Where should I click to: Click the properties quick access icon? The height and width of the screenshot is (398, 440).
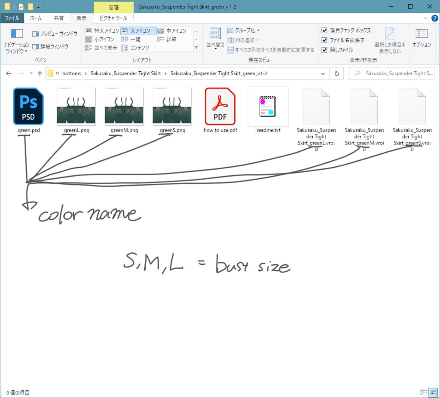point(21,6)
